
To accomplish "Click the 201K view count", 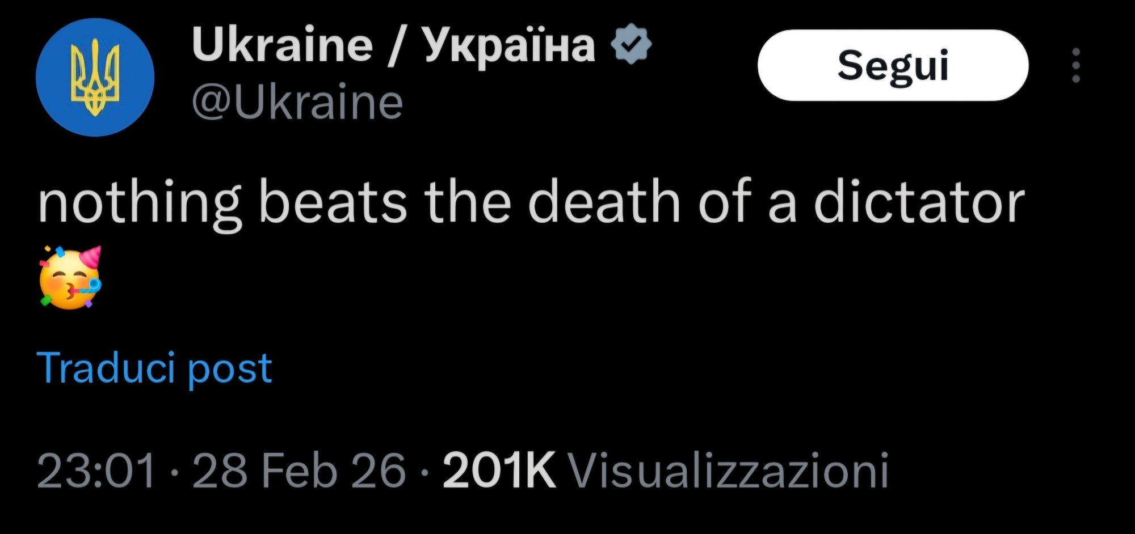I will point(499,471).
